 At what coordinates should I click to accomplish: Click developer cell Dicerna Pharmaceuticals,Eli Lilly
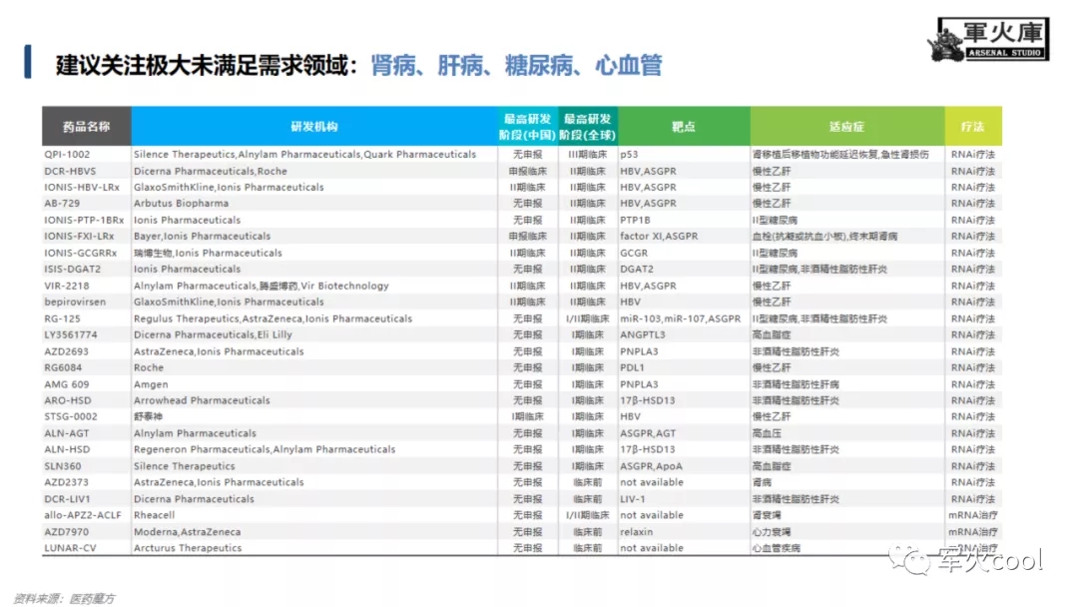click(x=214, y=334)
